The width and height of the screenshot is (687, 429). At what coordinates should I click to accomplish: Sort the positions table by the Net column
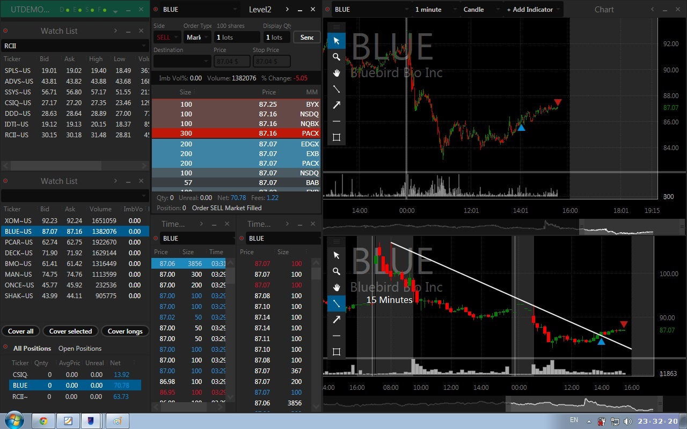tap(115, 363)
